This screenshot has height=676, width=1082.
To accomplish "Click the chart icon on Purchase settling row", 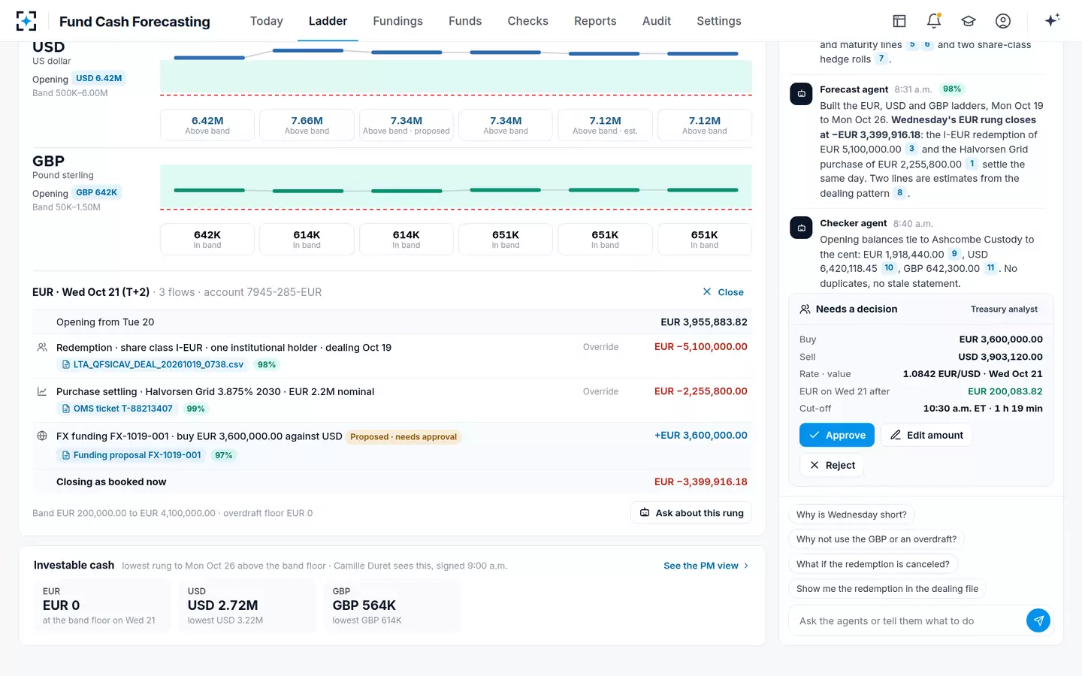I will 42,391.
